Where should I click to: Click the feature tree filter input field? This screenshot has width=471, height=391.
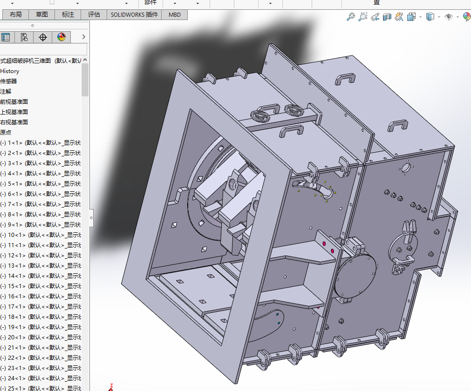tap(43, 49)
